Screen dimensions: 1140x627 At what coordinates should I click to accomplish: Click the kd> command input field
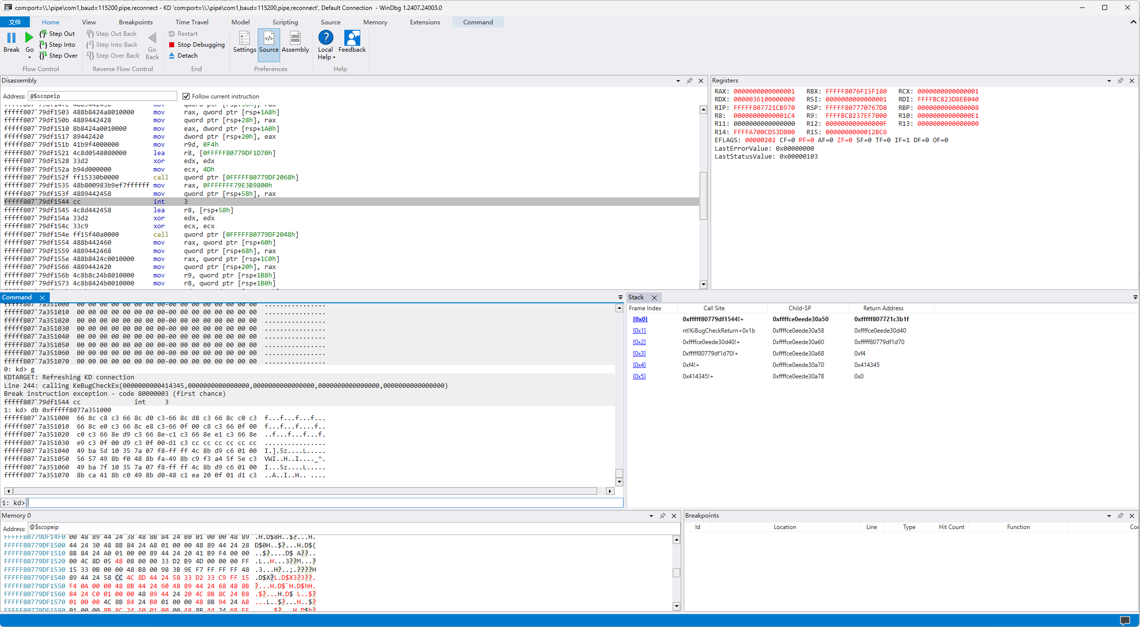click(x=325, y=503)
